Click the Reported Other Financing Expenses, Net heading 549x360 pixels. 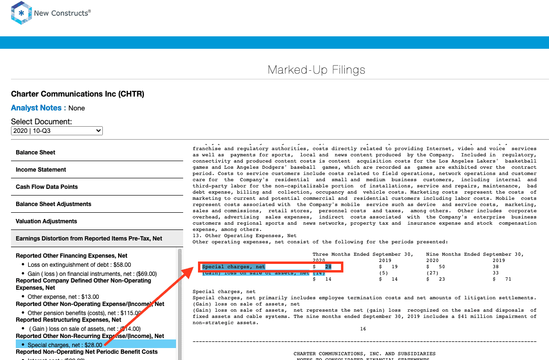71,256
